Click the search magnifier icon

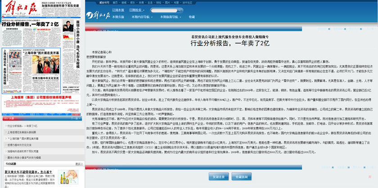(x=180, y=9)
